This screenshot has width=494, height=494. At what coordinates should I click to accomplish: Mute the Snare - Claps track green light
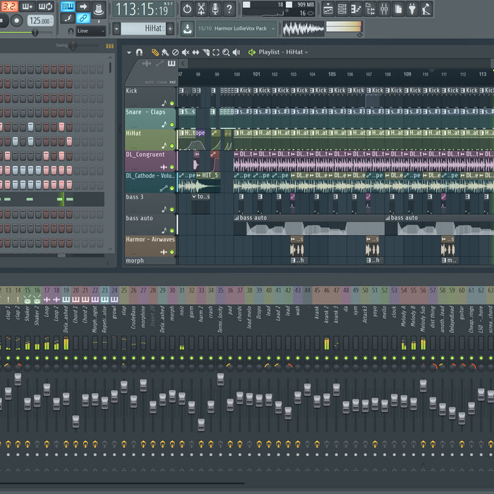coord(172,124)
